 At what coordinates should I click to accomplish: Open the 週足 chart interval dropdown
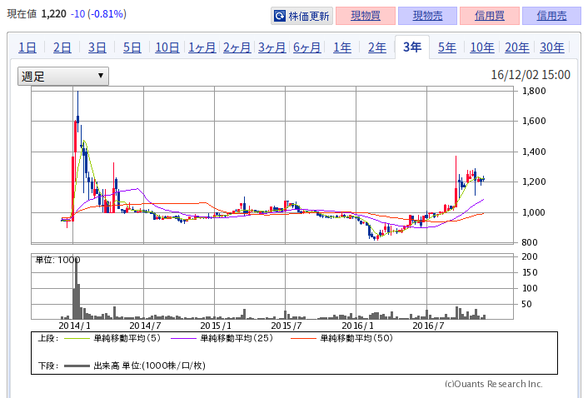tap(63, 77)
